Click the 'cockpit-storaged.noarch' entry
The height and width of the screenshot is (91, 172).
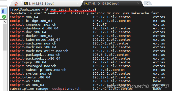tap(33, 66)
